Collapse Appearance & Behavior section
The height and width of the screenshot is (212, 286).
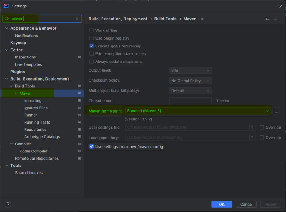[6, 28]
